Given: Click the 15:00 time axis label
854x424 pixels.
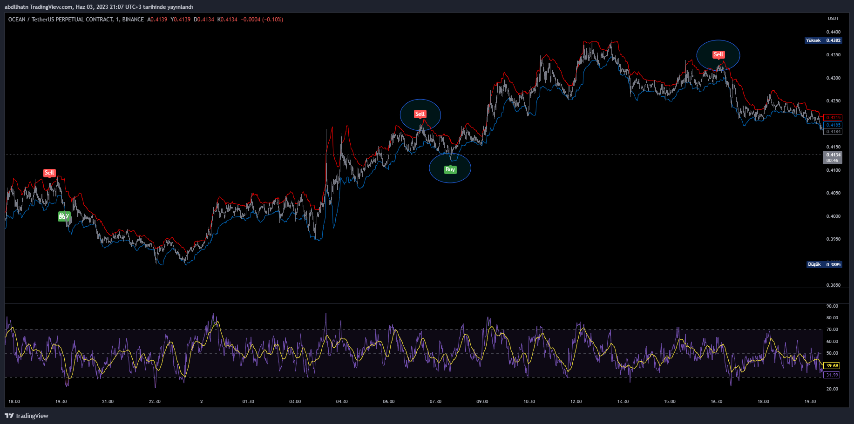Looking at the screenshot, I should pyautogui.click(x=670, y=402).
